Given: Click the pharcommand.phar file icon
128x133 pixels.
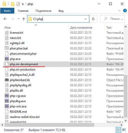Looking at the screenshot, I should point(7,54).
